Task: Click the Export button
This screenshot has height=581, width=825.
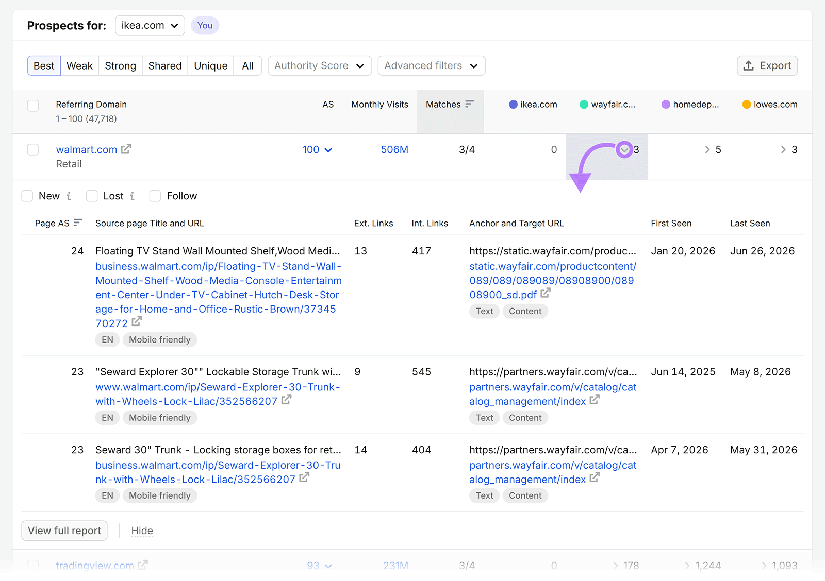Action: [x=767, y=65]
